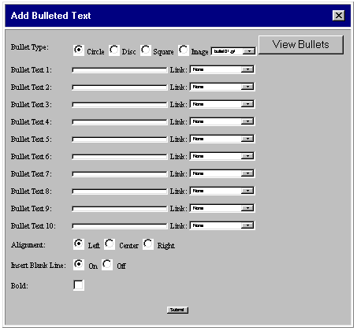Open the Link dropdown for Bullet Text 4

pyautogui.click(x=222, y=121)
